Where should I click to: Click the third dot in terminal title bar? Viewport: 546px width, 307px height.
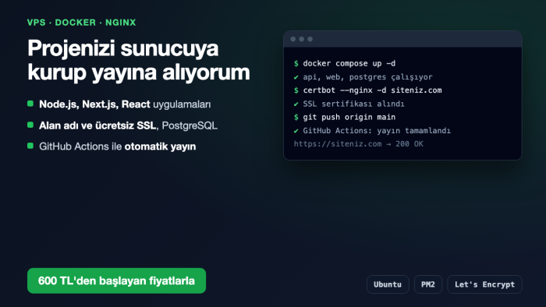tap(310, 39)
